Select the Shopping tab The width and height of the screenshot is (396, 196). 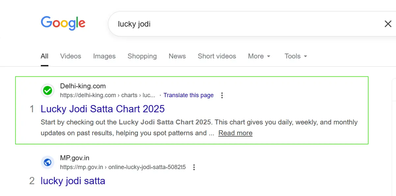coord(142,56)
